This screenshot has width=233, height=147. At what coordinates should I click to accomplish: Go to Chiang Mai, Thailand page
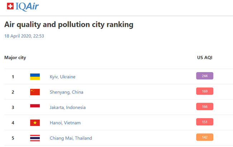coord(71,138)
